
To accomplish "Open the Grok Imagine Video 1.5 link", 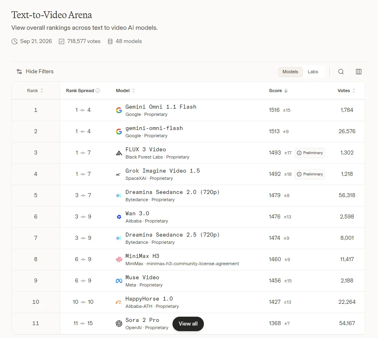I will pyautogui.click(x=162, y=171).
